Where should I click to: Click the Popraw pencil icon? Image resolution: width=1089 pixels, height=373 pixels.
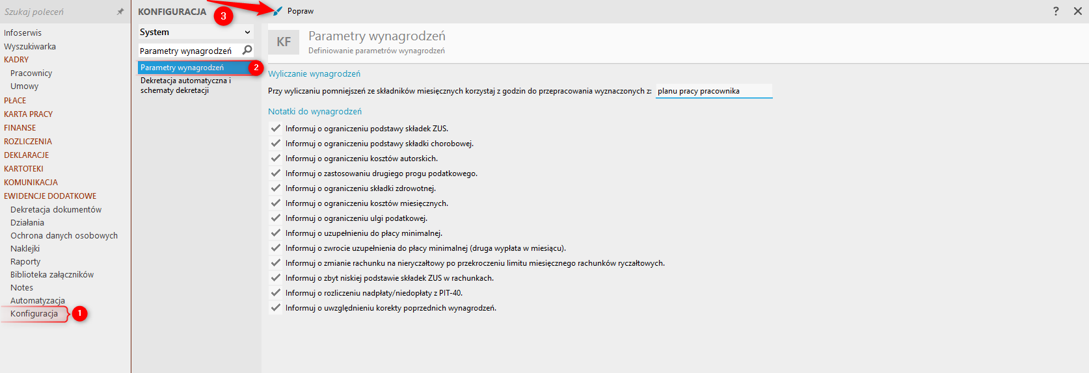(x=278, y=11)
